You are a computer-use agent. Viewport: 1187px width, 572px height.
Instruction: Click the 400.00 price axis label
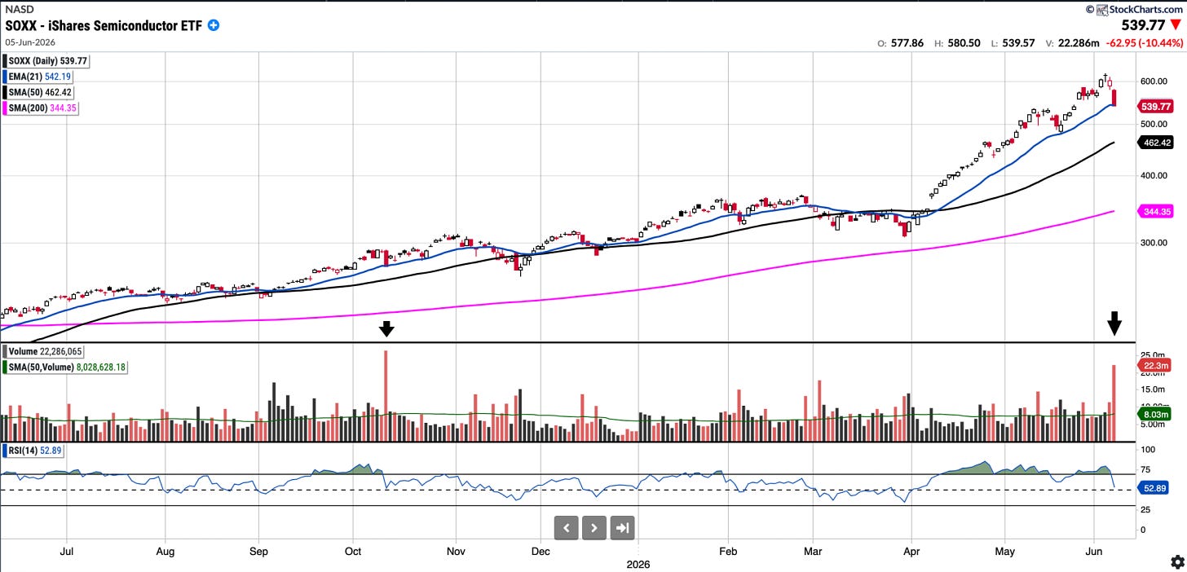point(1154,175)
